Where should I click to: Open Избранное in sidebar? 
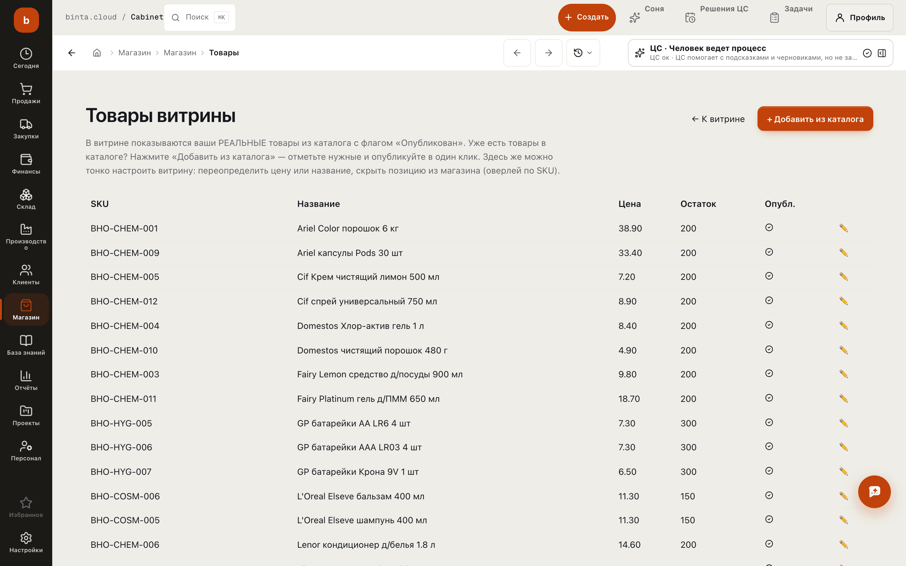tap(26, 507)
